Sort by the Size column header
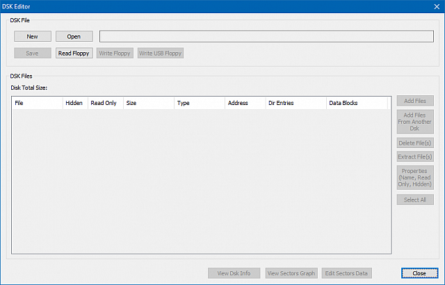Image resolution: width=445 pixels, height=285 pixels. tap(149, 103)
